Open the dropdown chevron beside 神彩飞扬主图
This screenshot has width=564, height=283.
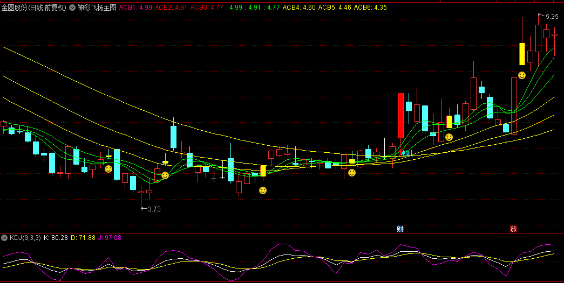pyautogui.click(x=72, y=8)
